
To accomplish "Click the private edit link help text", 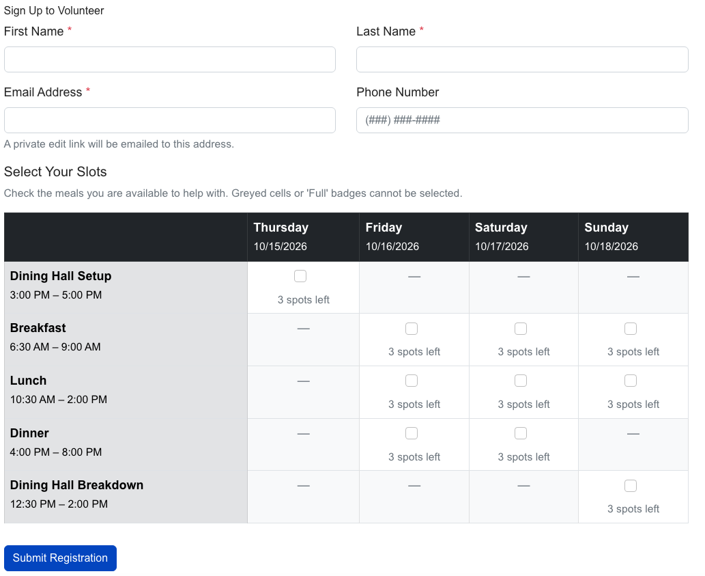I will point(119,144).
